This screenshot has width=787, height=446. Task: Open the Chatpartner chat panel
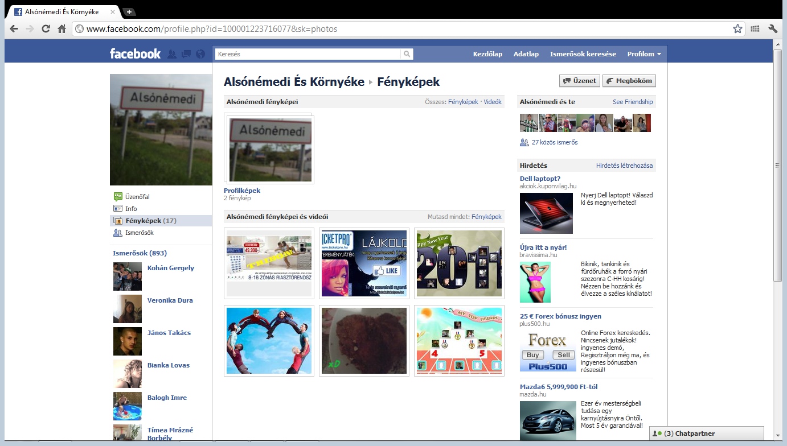pyautogui.click(x=706, y=433)
